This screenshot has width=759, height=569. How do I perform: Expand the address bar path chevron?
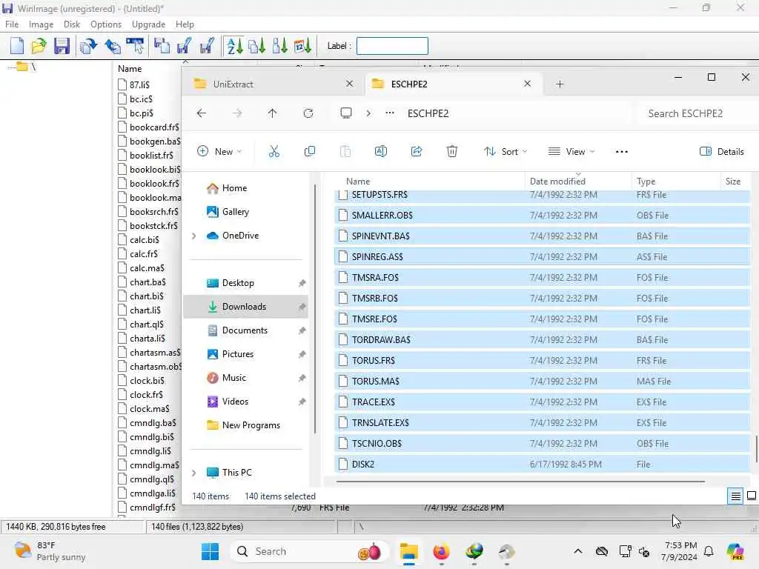[x=368, y=113]
